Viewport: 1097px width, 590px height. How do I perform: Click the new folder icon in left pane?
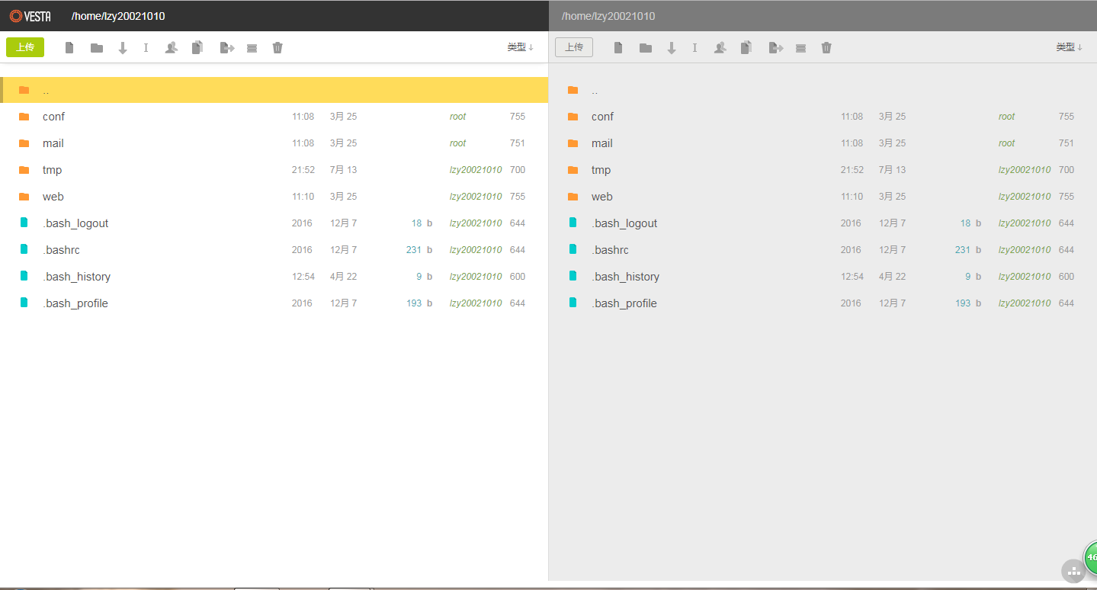click(97, 48)
